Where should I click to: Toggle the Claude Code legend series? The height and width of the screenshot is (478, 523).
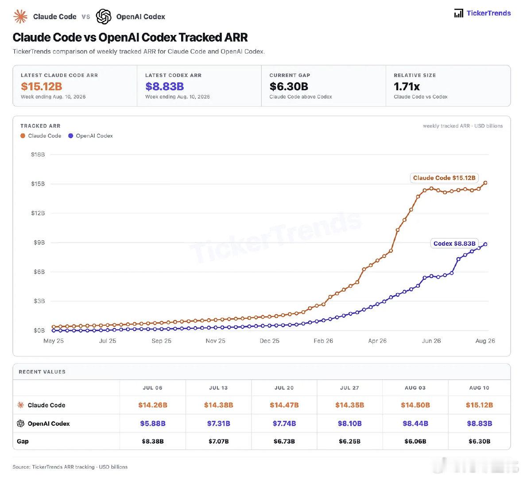point(41,136)
